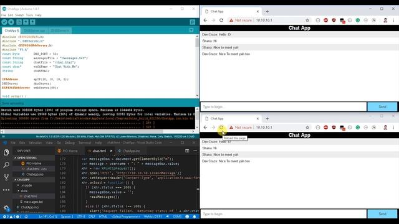
Task: Click the VS Code notifications bell icon
Action: coord(194,217)
